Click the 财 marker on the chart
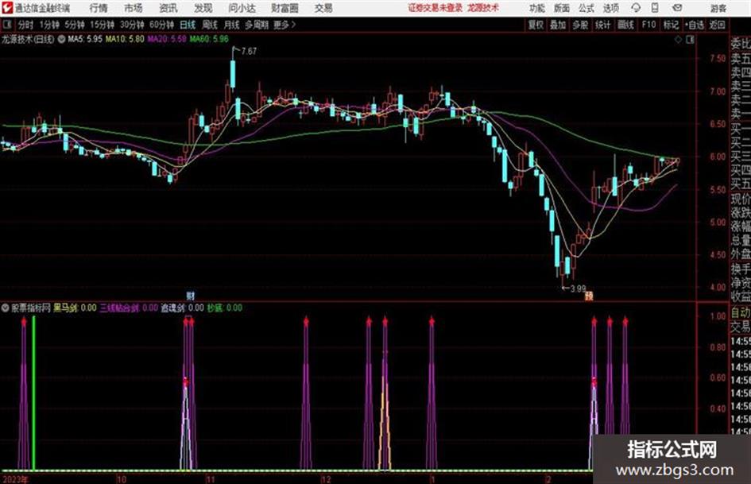751x484 pixels. [191, 296]
